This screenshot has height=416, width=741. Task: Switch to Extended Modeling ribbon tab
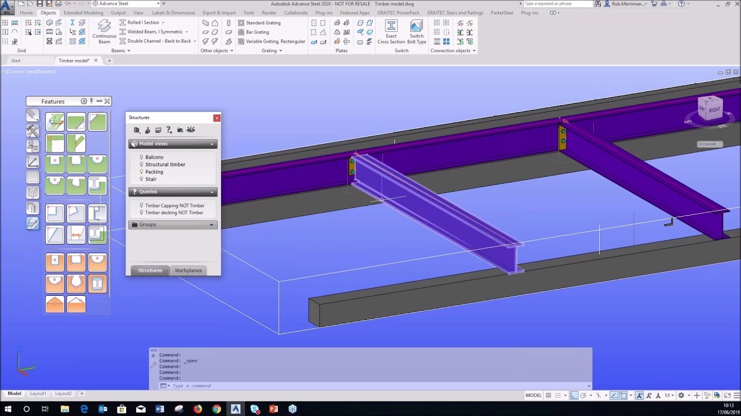tap(83, 13)
